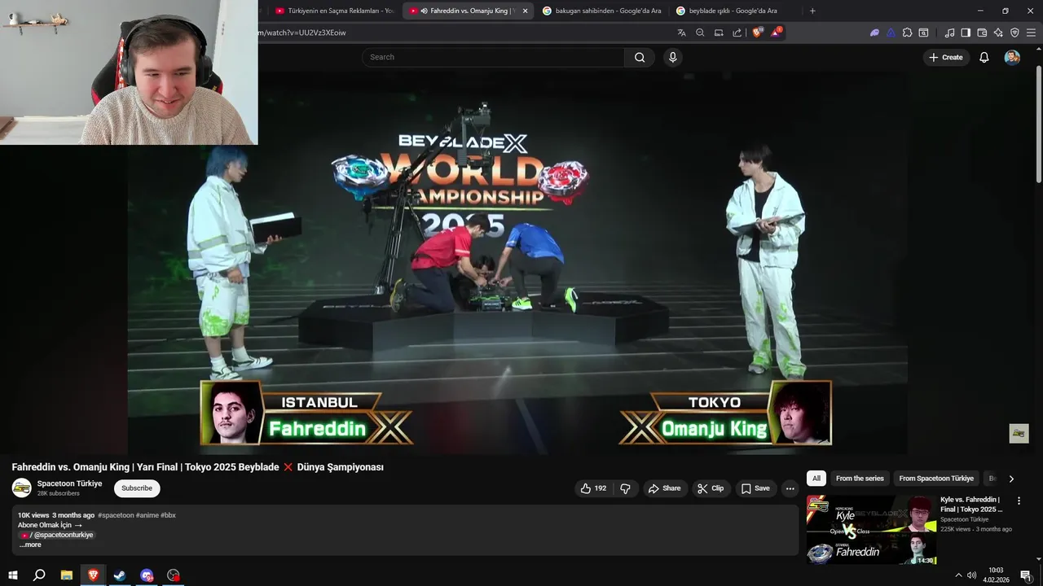Start voice search with microphone icon

pyautogui.click(x=672, y=57)
